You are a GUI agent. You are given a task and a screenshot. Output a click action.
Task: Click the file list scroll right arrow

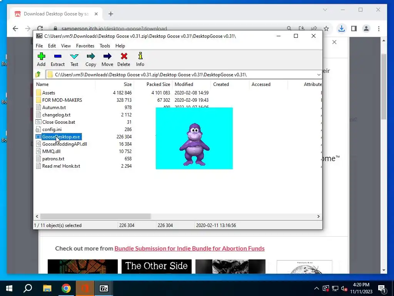pyautogui.click(x=318, y=216)
